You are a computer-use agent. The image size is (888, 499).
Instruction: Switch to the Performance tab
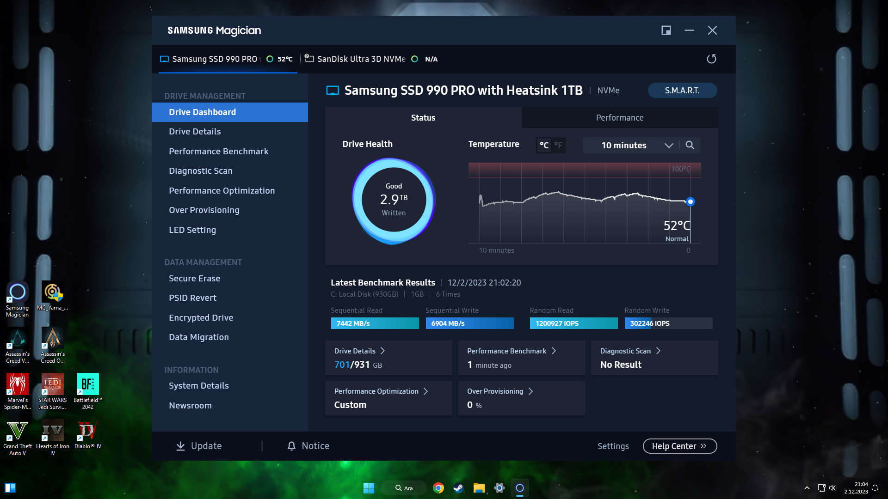point(619,118)
